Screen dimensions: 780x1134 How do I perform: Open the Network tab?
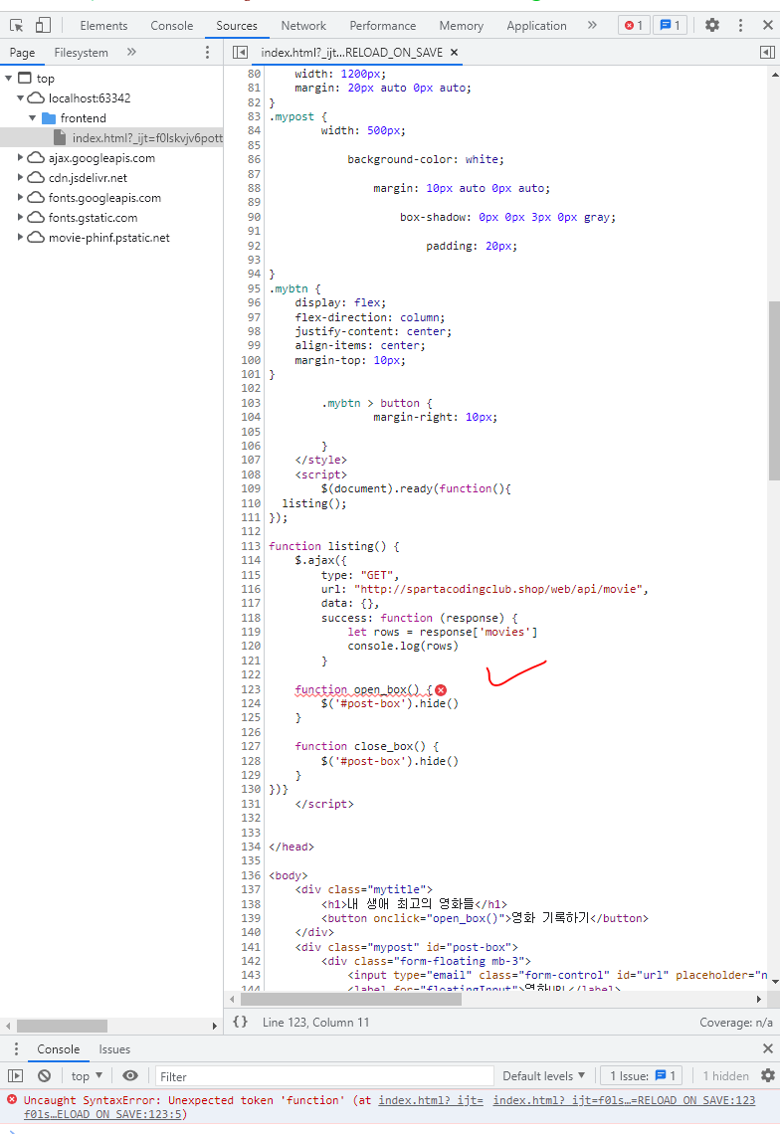click(x=303, y=25)
